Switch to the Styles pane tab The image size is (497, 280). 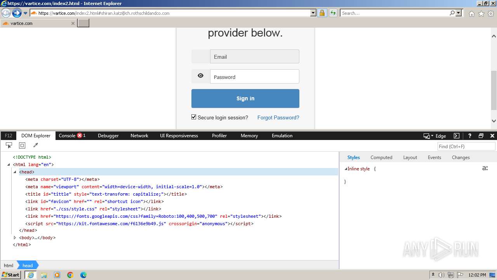353,157
